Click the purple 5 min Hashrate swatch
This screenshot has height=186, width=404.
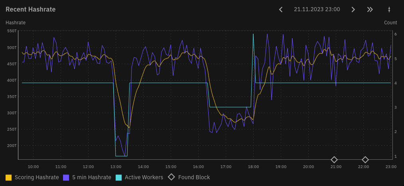(66, 177)
